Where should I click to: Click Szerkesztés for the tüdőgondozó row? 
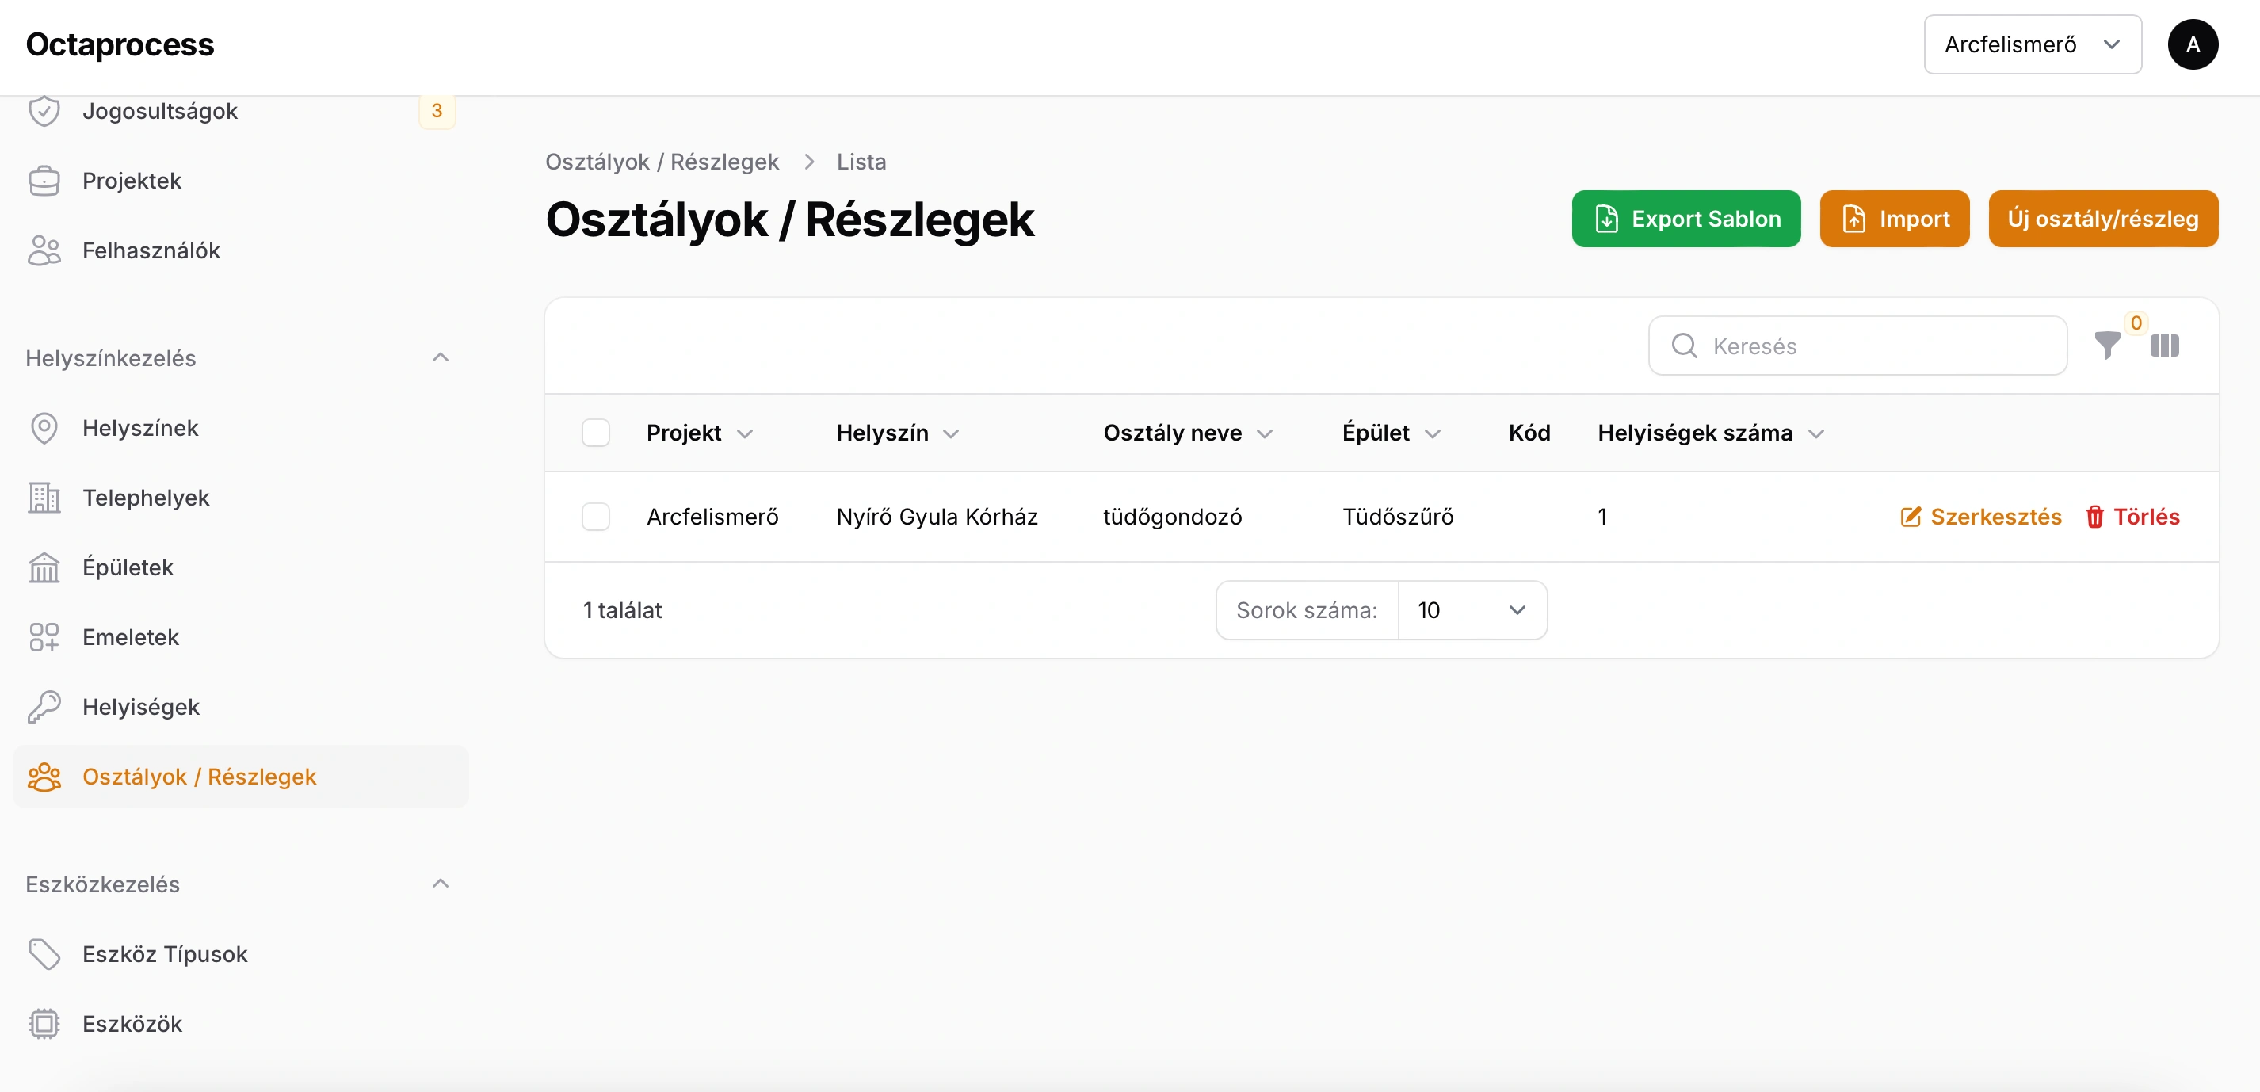(1980, 517)
